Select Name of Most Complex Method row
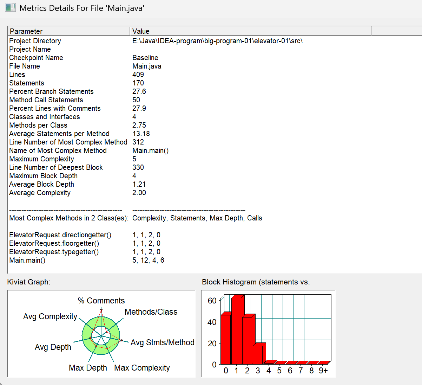Viewport: 422px width, 385px height. coord(58,150)
